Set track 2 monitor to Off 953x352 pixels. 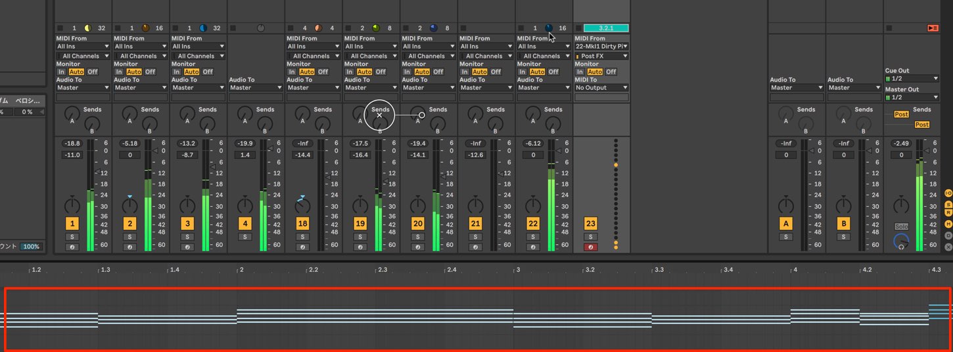tap(151, 72)
